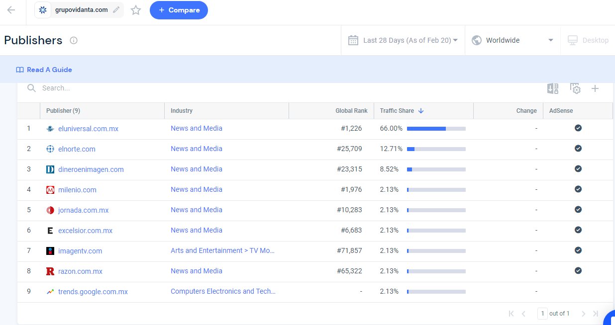Click razon.com.mx favicon icon
The image size is (615, 325).
pyautogui.click(x=50, y=271)
